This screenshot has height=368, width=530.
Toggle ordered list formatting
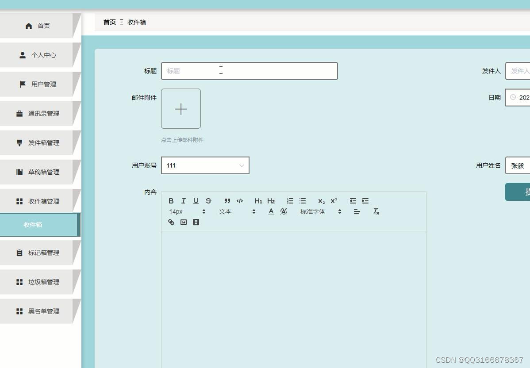(x=290, y=200)
